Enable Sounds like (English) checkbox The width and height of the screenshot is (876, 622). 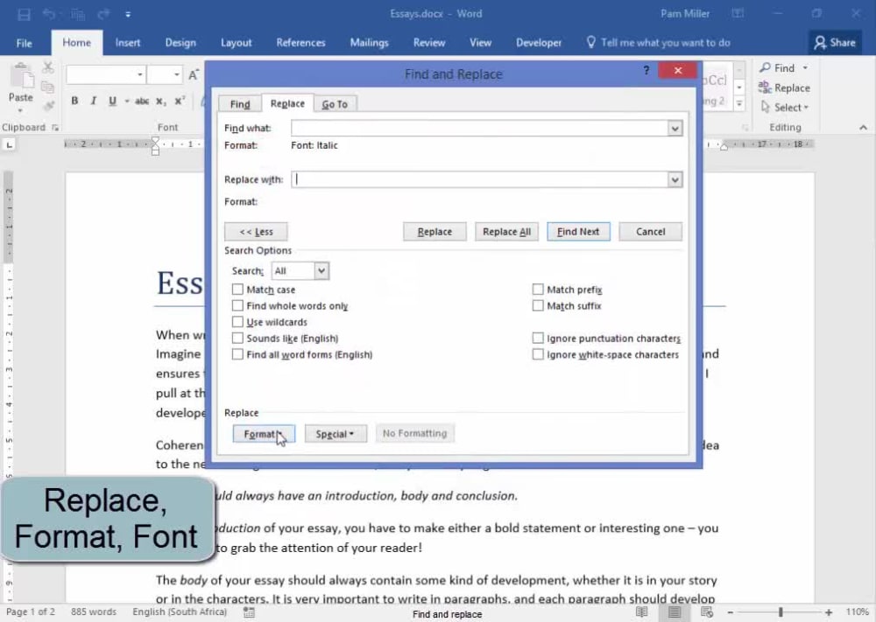click(x=237, y=338)
